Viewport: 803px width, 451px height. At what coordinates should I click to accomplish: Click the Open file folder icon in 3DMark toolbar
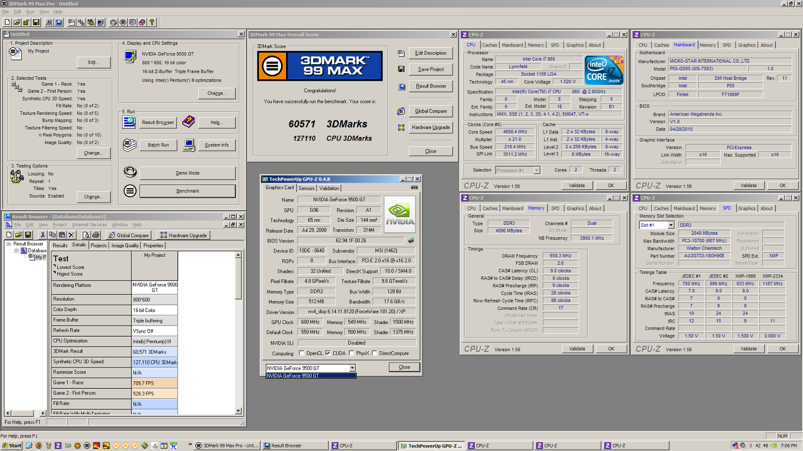(17, 22)
